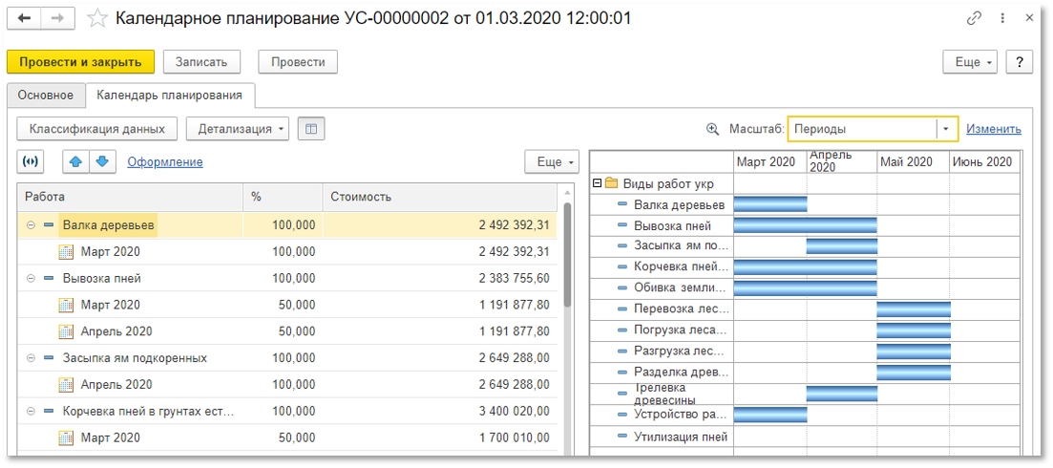The width and height of the screenshot is (1053, 468).
Task: Click the forward navigation arrow
Action: point(57,18)
